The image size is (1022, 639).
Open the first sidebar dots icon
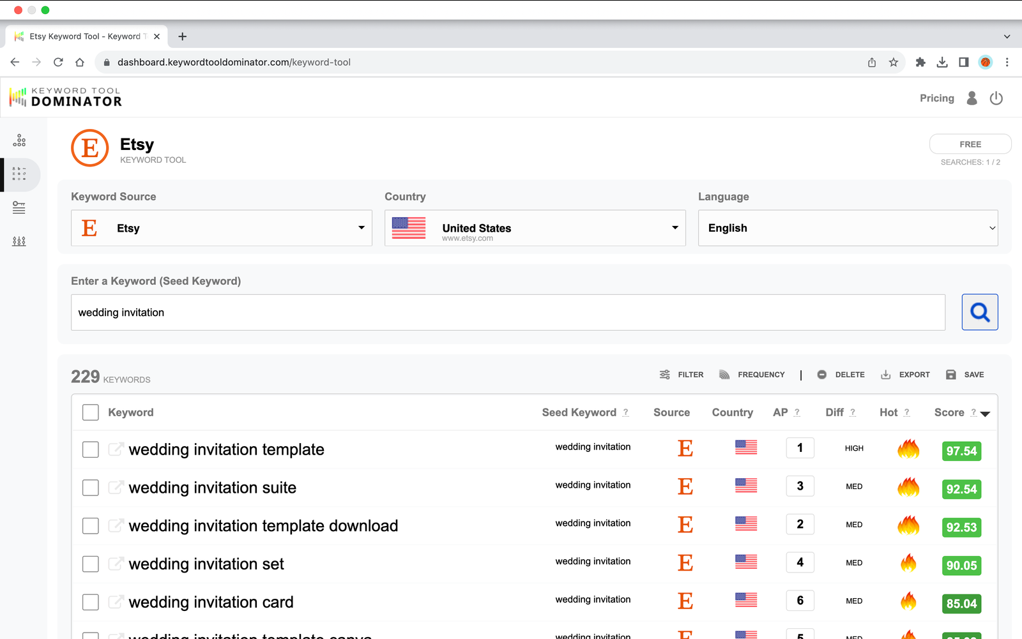(x=19, y=140)
